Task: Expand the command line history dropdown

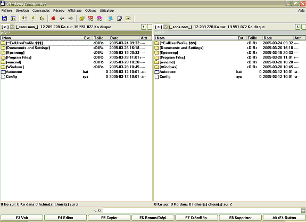Action: pyautogui.click(x=303, y=210)
